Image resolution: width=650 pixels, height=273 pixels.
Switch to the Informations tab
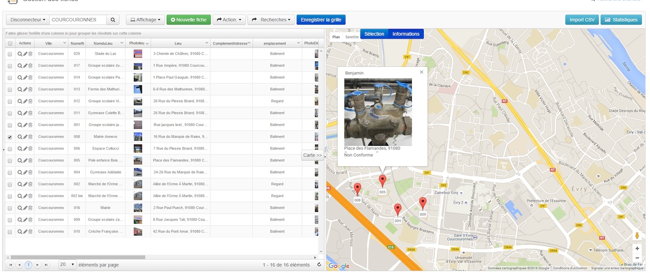coord(406,34)
